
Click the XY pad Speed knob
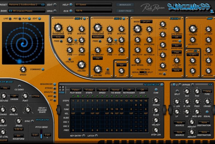23,69
